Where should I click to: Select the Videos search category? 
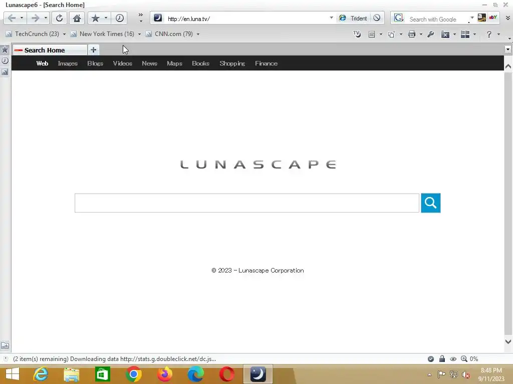(x=123, y=63)
